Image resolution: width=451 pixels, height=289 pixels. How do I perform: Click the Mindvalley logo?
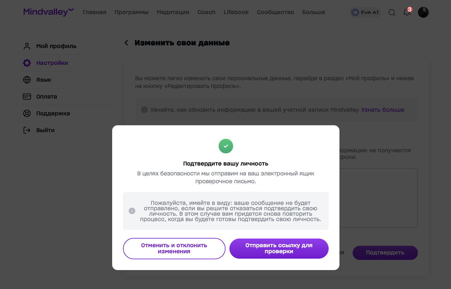coord(48,12)
